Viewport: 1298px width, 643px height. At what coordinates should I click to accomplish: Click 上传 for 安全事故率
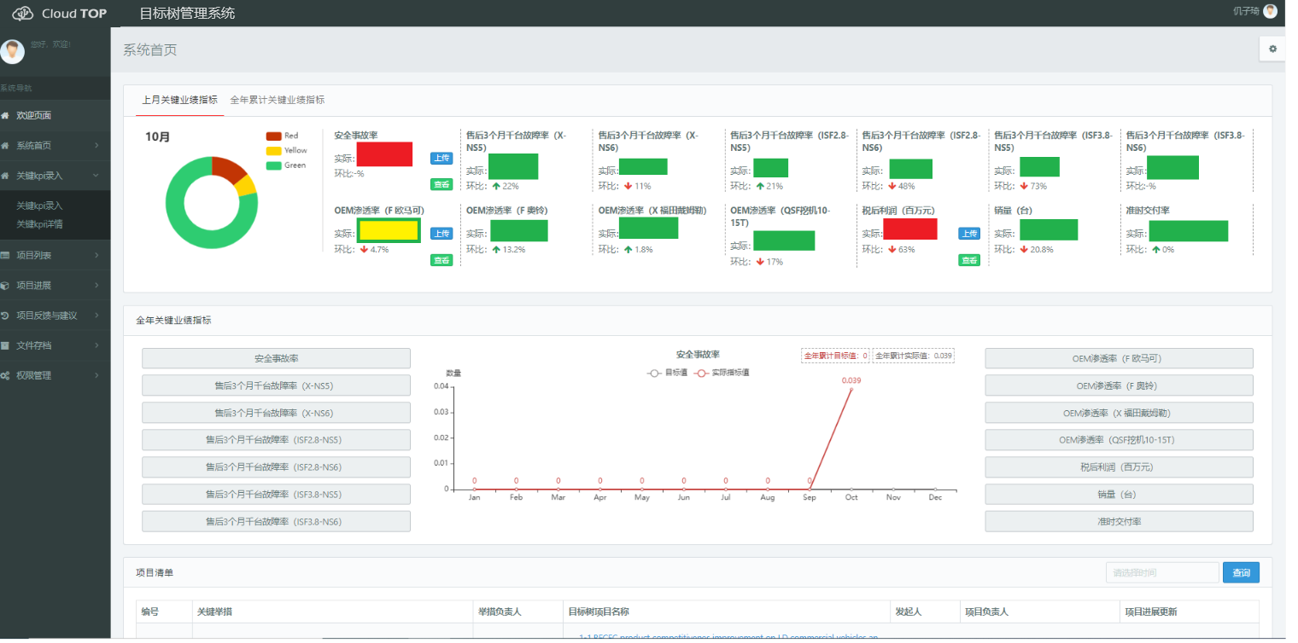pyautogui.click(x=441, y=158)
